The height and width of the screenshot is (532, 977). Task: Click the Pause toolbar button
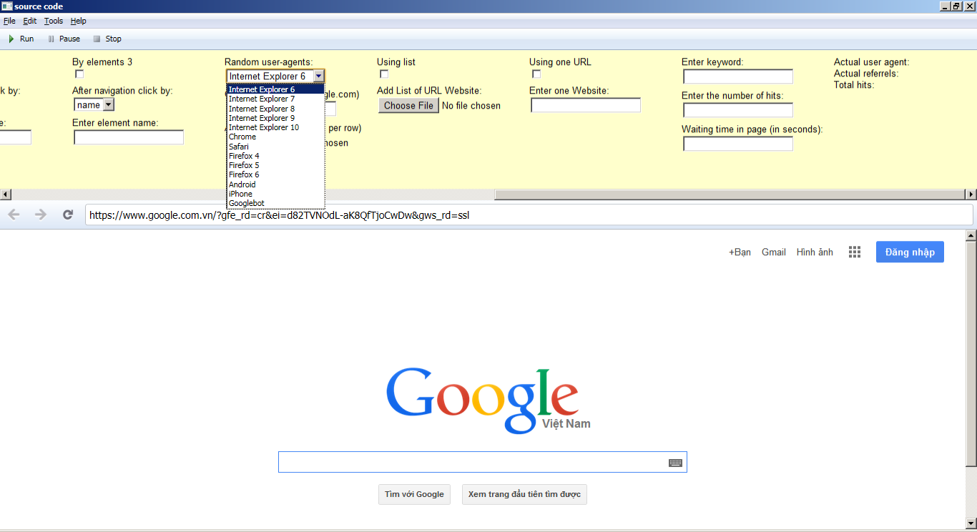click(x=64, y=39)
